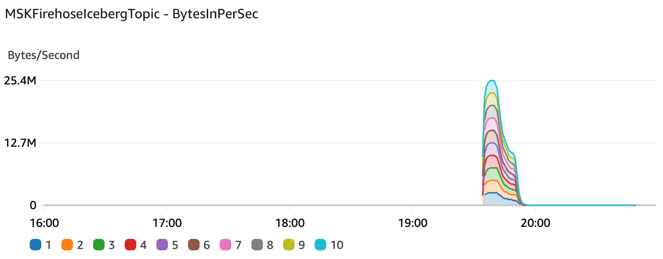The height and width of the screenshot is (259, 663).
Task: Click the 16:00 label on the time axis
Action: click(44, 223)
